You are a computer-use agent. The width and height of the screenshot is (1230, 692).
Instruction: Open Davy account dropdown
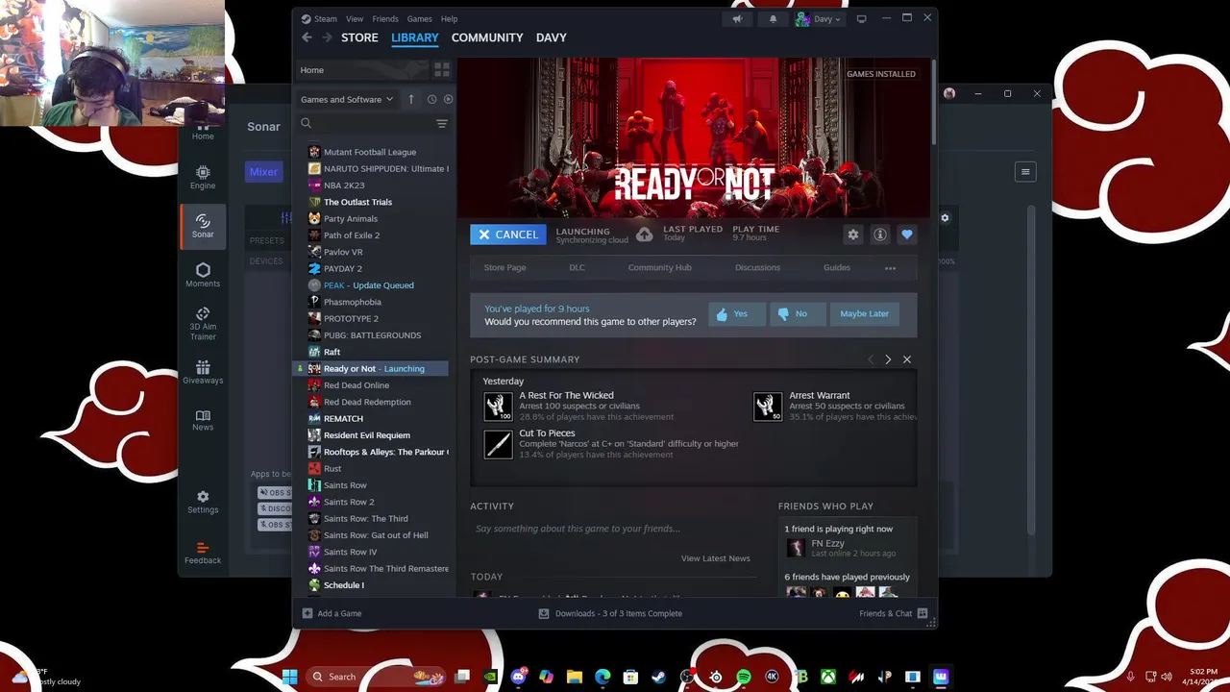pyautogui.click(x=818, y=18)
